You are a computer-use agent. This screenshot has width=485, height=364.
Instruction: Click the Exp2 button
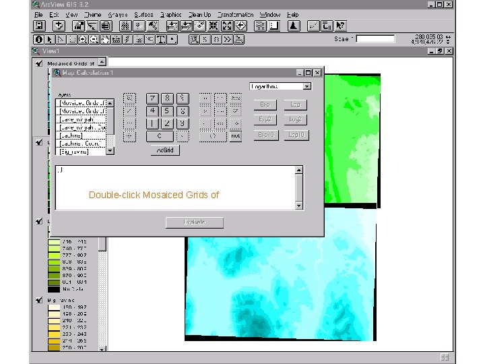tap(265, 119)
